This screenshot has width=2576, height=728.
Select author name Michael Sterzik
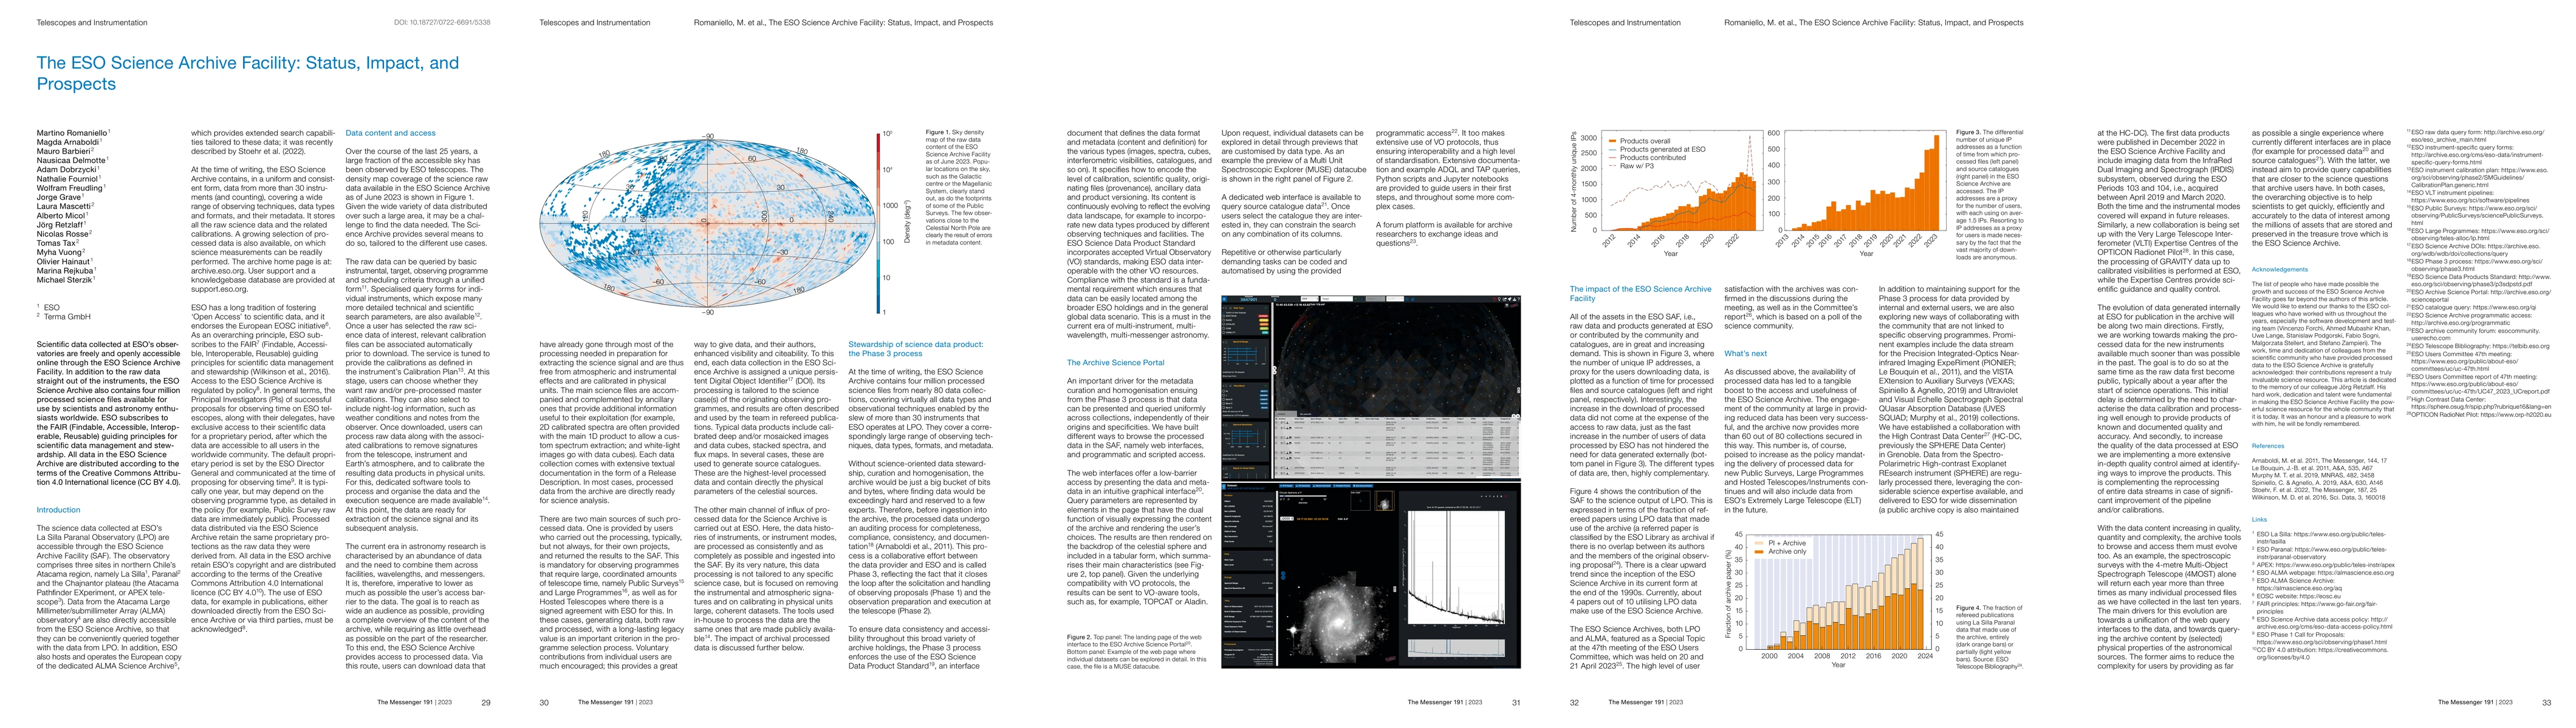[66, 280]
